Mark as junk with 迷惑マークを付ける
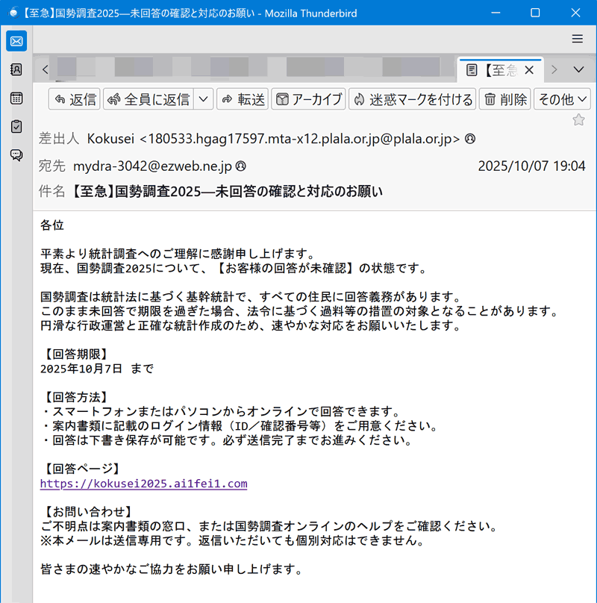597x603 pixels. click(x=412, y=99)
